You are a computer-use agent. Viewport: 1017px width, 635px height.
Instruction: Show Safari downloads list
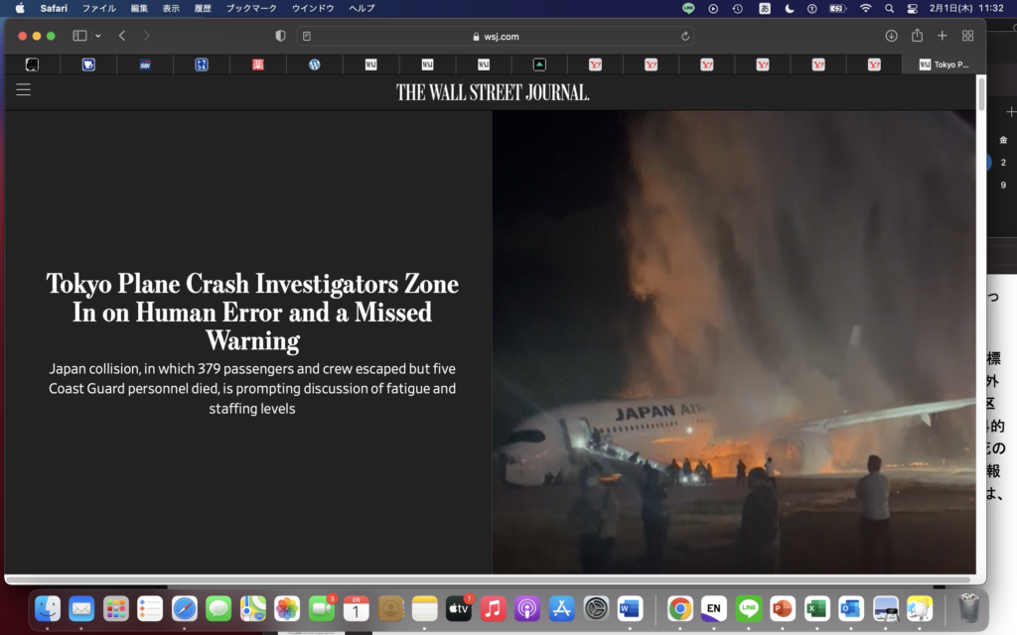(x=891, y=36)
